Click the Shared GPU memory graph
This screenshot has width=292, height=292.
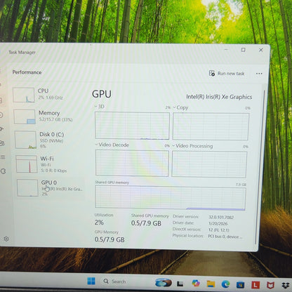[171, 198]
